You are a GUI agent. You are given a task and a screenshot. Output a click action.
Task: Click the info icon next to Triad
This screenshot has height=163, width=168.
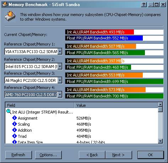(x=15, y=136)
